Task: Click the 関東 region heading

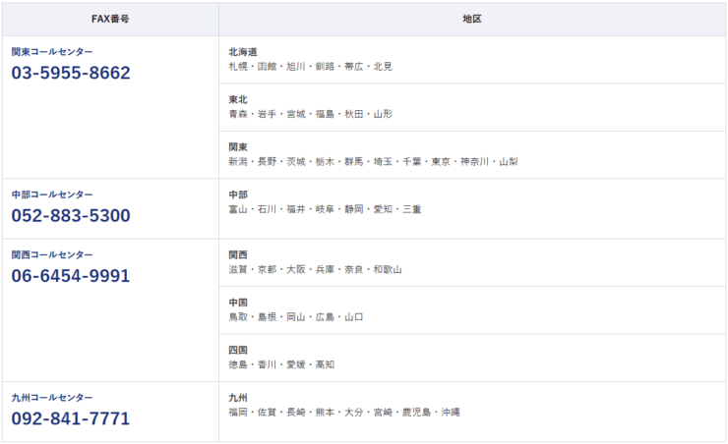Action: pos(238,146)
